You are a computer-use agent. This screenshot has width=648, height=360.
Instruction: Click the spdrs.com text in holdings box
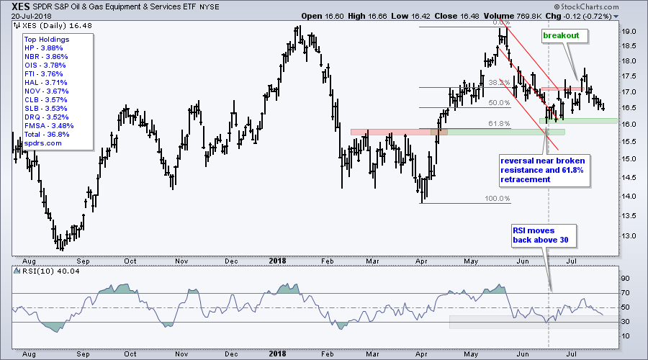(x=42, y=143)
